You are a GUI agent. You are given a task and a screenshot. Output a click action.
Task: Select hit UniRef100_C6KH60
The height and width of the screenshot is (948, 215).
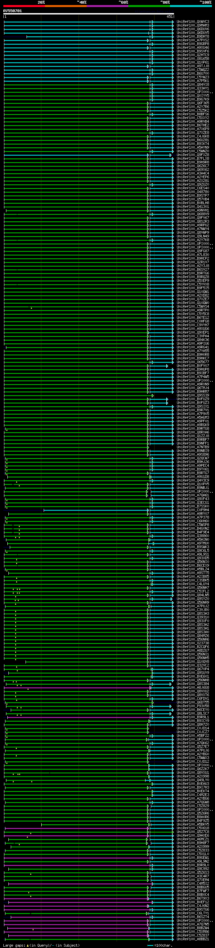193,521
